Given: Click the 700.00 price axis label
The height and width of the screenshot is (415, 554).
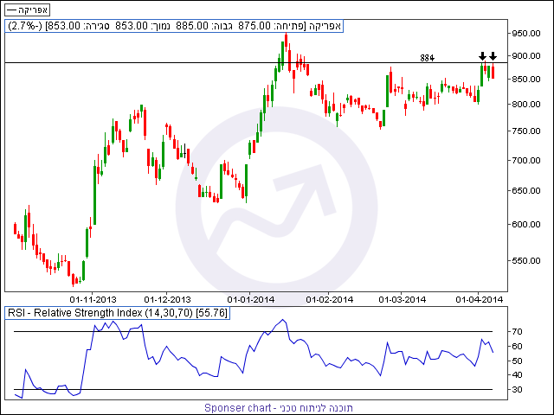Looking at the screenshot, I should click(x=526, y=161).
